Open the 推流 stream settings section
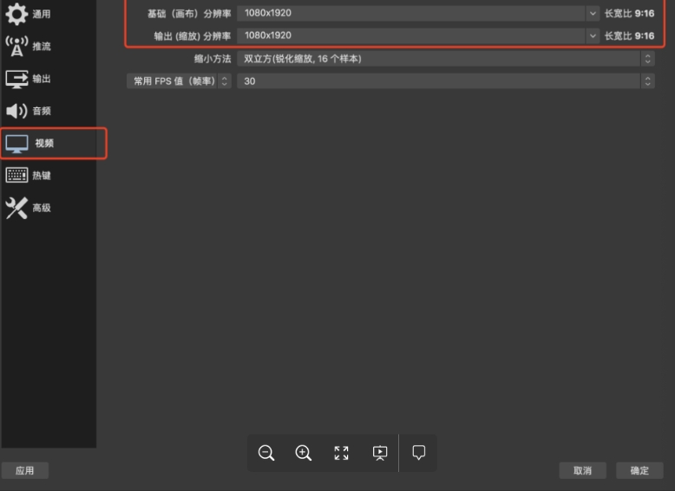The width and height of the screenshot is (675, 491). point(49,46)
